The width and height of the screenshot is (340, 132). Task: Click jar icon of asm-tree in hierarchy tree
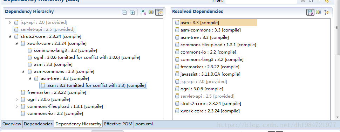(x=36, y=78)
